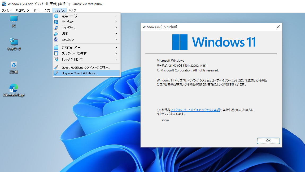The height and width of the screenshot is (172, 305).
Task: Choose Guest Additions CD イメージの挿入
Action: (x=86, y=67)
